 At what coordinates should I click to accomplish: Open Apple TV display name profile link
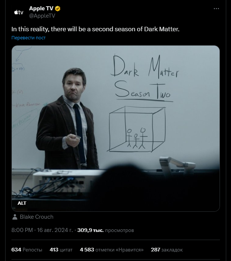point(41,8)
